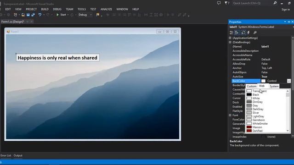
Task: Open the TOOLS menu
Action: click(x=82, y=9)
